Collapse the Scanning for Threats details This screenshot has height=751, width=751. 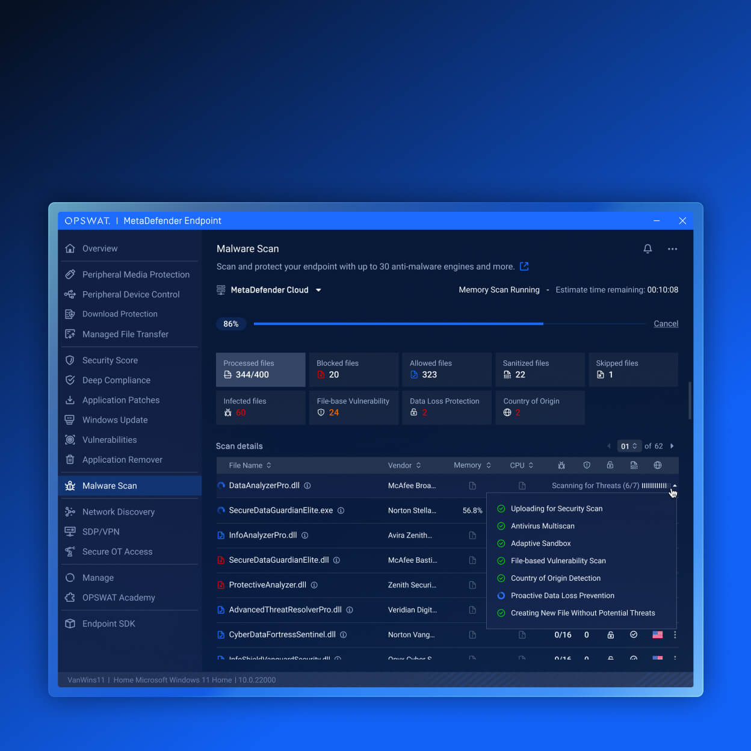675,486
